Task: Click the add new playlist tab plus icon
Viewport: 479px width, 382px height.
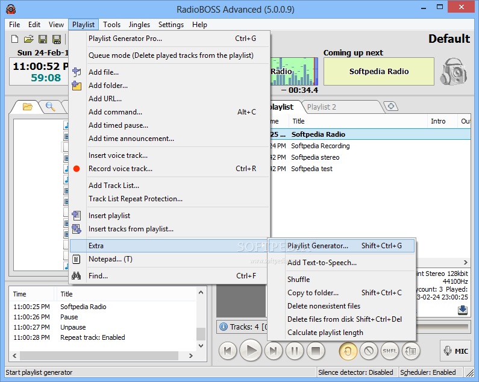Action: click(x=391, y=107)
